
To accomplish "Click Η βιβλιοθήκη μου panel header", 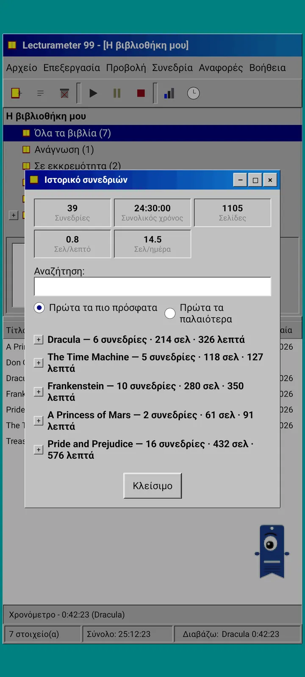I will (x=152, y=116).
